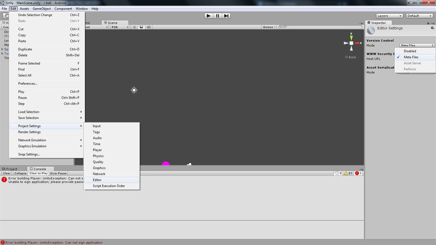Toggle scene lighting sun icon
The image size is (436, 245).
(135, 27)
